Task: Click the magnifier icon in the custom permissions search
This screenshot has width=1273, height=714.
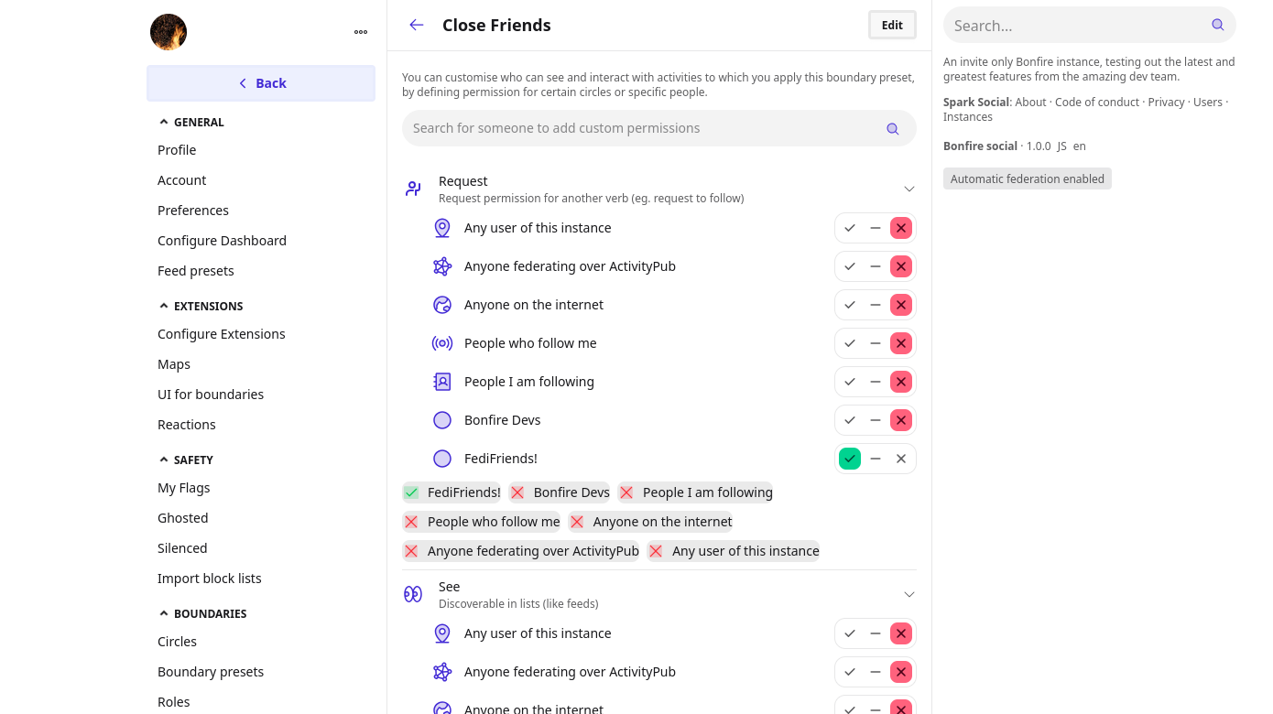Action: pos(892,129)
